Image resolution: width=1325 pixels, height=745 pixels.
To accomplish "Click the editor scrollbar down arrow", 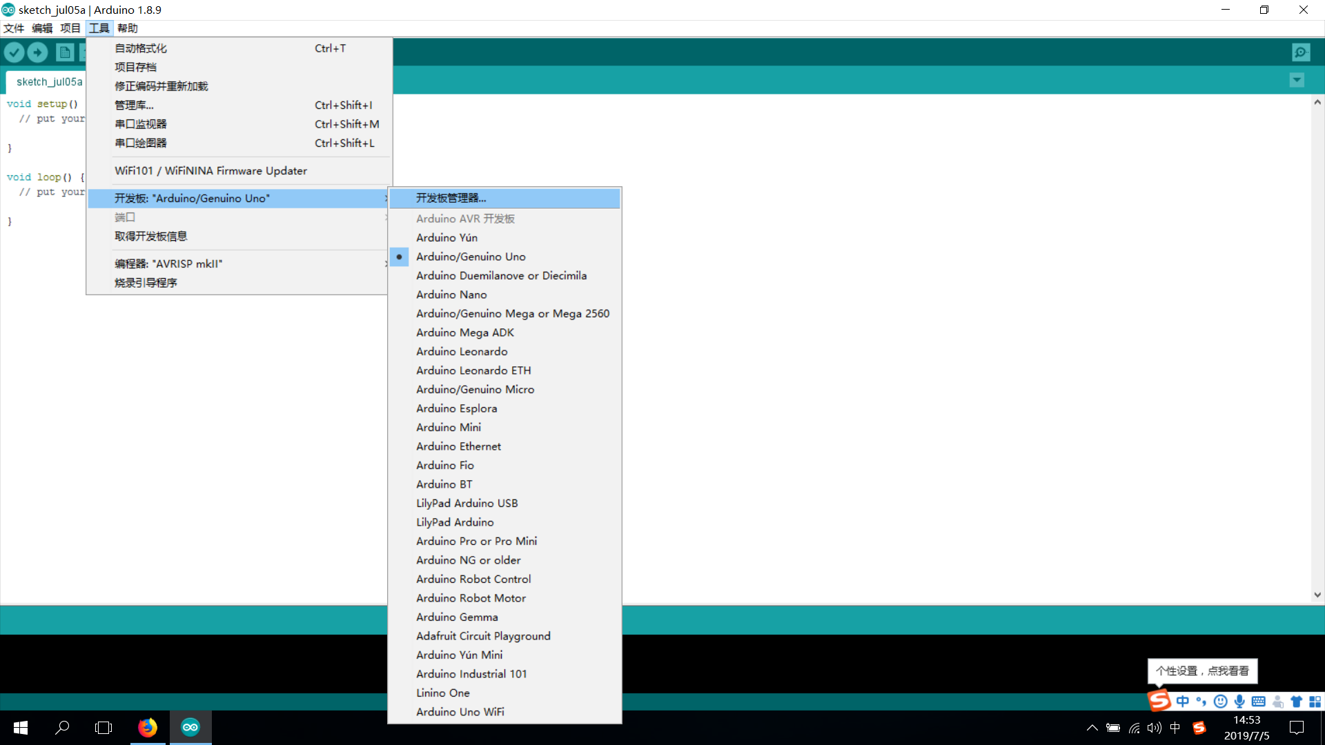I will coord(1317,595).
